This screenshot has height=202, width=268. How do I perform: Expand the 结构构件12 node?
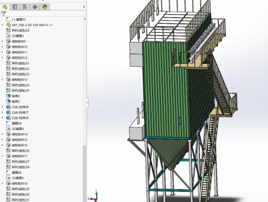(2, 58)
